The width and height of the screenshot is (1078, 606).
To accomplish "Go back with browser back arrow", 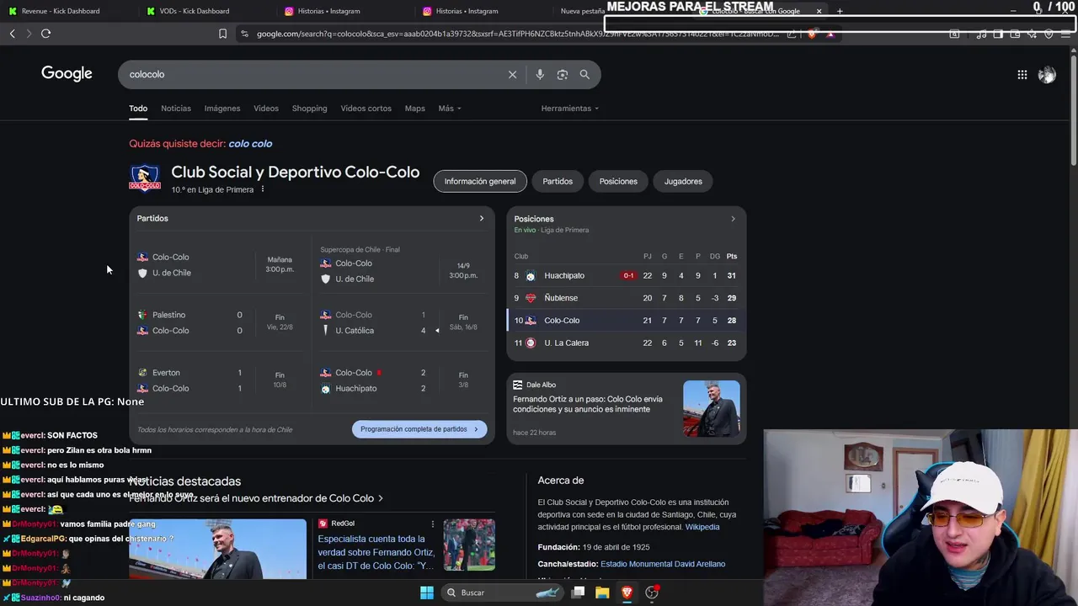I will point(13,34).
